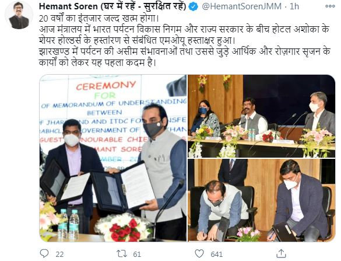Image resolution: width=341 pixels, height=261 pixels.
Task: Click the 641 likes count
Action: (x=216, y=254)
